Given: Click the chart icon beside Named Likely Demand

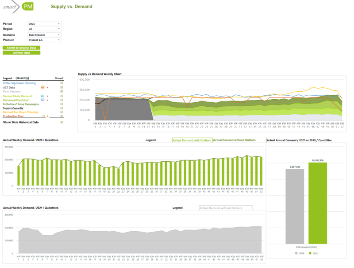Looking at the screenshot, I should [x=42, y=96].
